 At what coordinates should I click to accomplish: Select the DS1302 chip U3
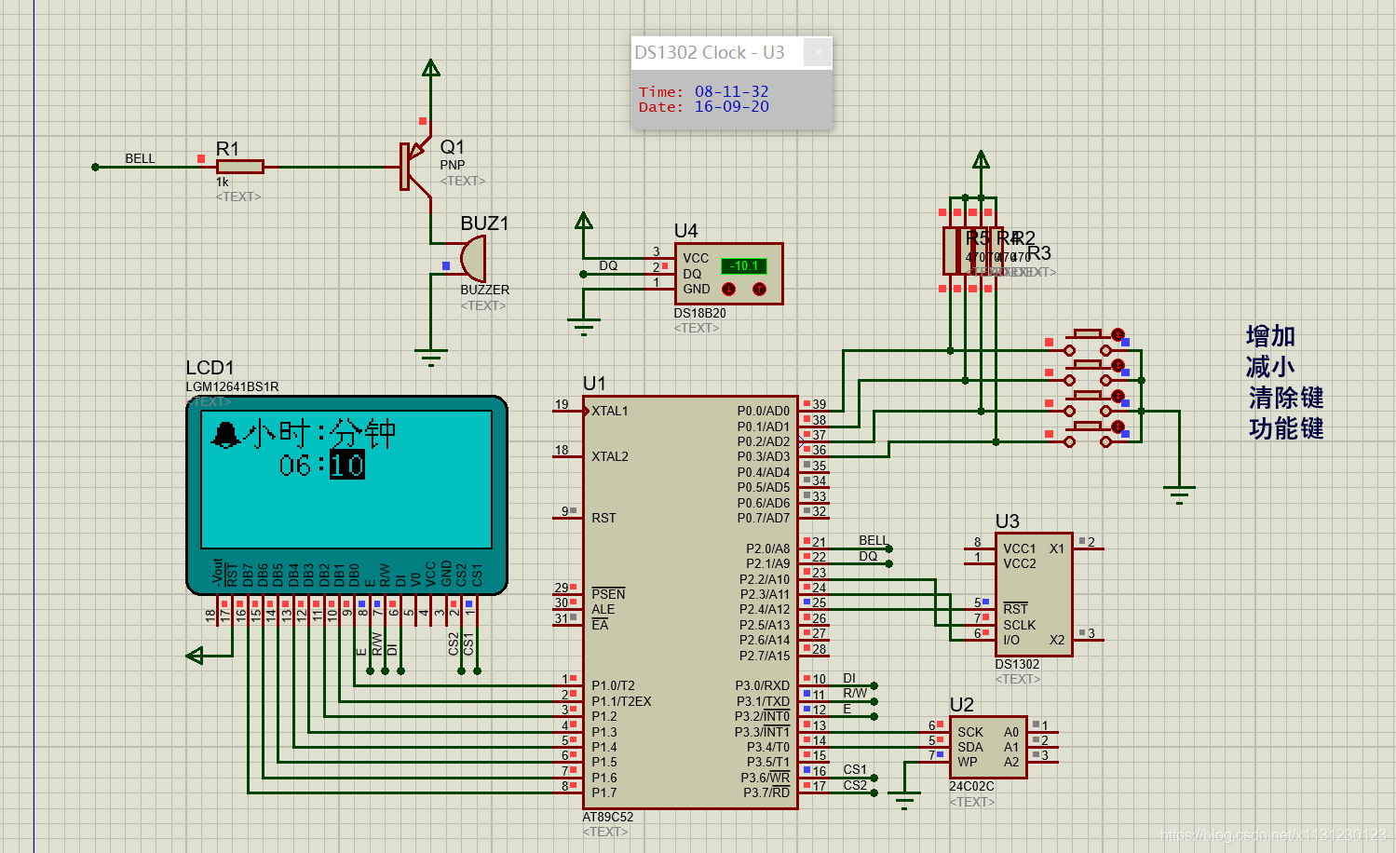click(1034, 594)
